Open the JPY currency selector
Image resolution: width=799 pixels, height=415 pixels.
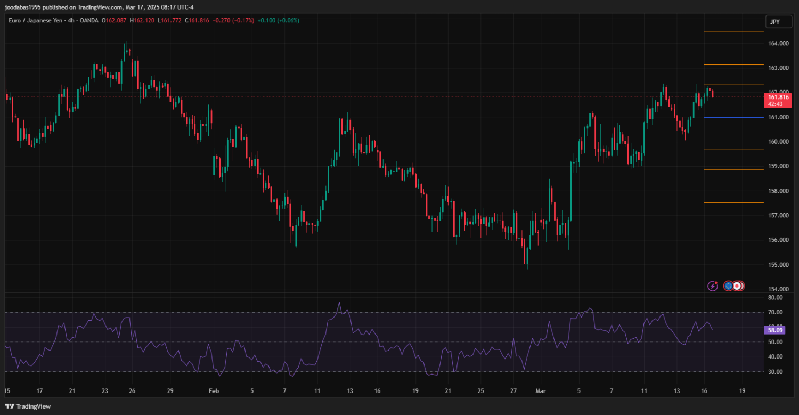coord(774,22)
